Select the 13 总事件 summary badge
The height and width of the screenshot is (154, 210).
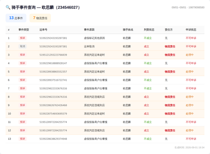click(x=16, y=18)
